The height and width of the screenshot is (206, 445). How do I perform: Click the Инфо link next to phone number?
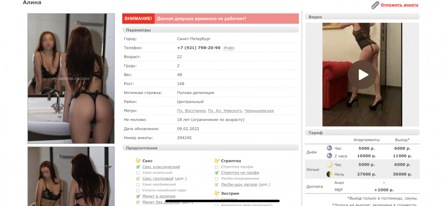point(229,48)
